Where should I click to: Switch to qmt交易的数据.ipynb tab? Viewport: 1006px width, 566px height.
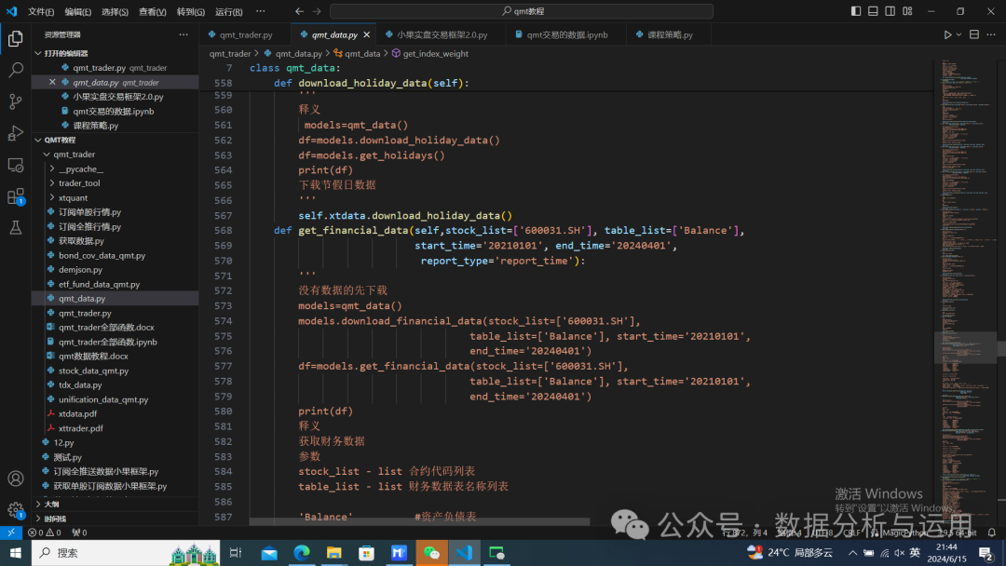pos(567,34)
